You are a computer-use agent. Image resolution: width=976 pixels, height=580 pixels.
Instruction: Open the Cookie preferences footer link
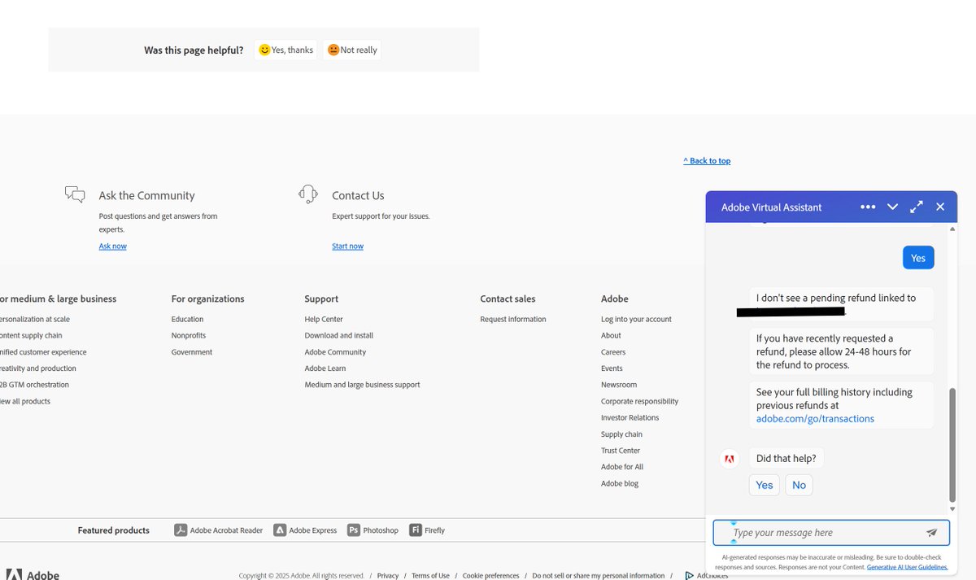click(490, 576)
